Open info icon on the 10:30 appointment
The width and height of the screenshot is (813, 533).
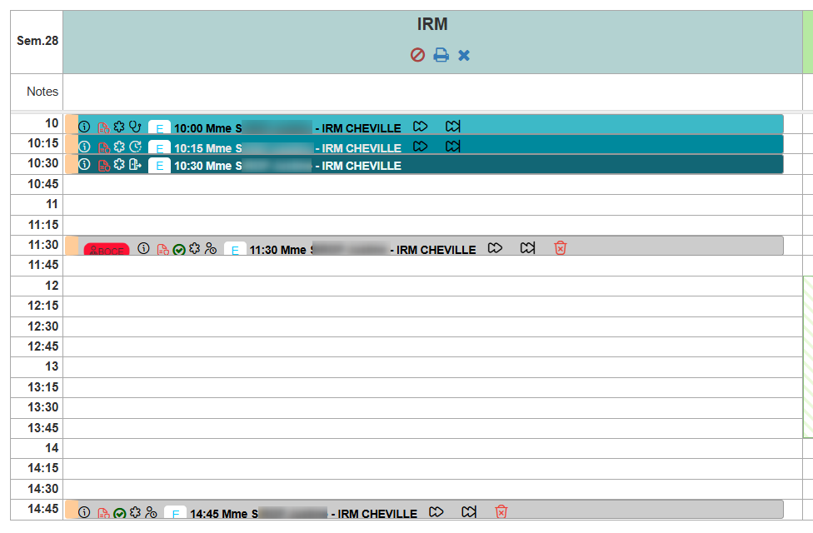tap(84, 164)
